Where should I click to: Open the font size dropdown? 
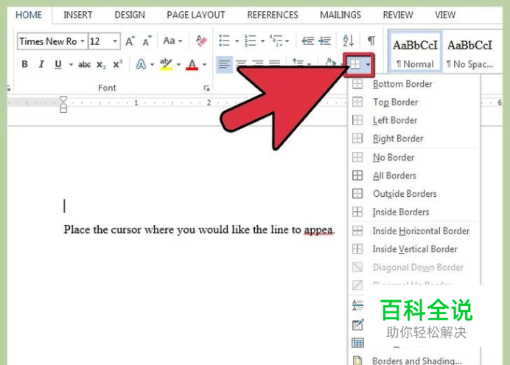(x=115, y=41)
